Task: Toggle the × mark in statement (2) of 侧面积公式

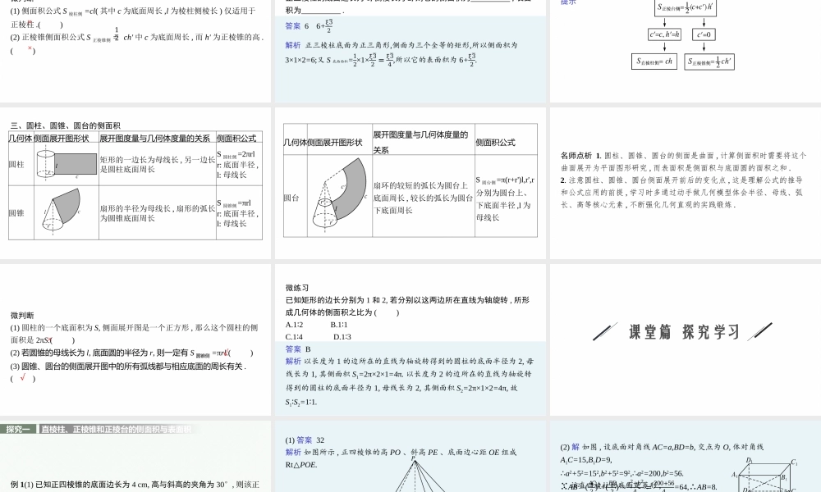Action: 29,49
